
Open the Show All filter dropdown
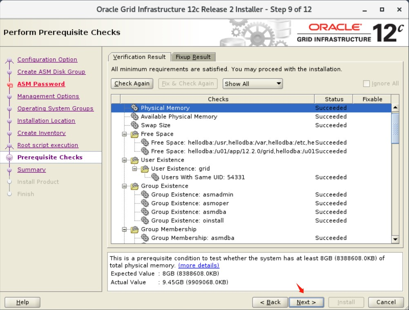tap(253, 83)
